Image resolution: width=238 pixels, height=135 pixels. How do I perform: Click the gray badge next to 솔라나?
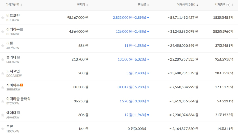18,57
